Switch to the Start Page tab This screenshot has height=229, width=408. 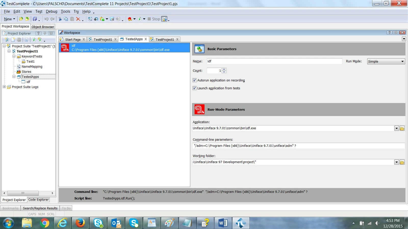tap(73, 39)
